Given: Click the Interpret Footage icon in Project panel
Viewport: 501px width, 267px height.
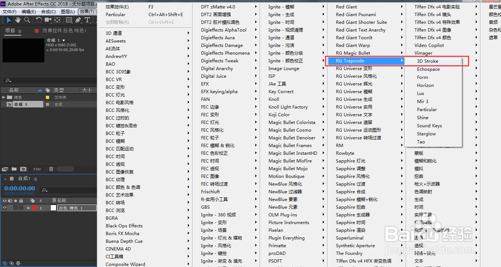Looking at the screenshot, I should [5, 169].
